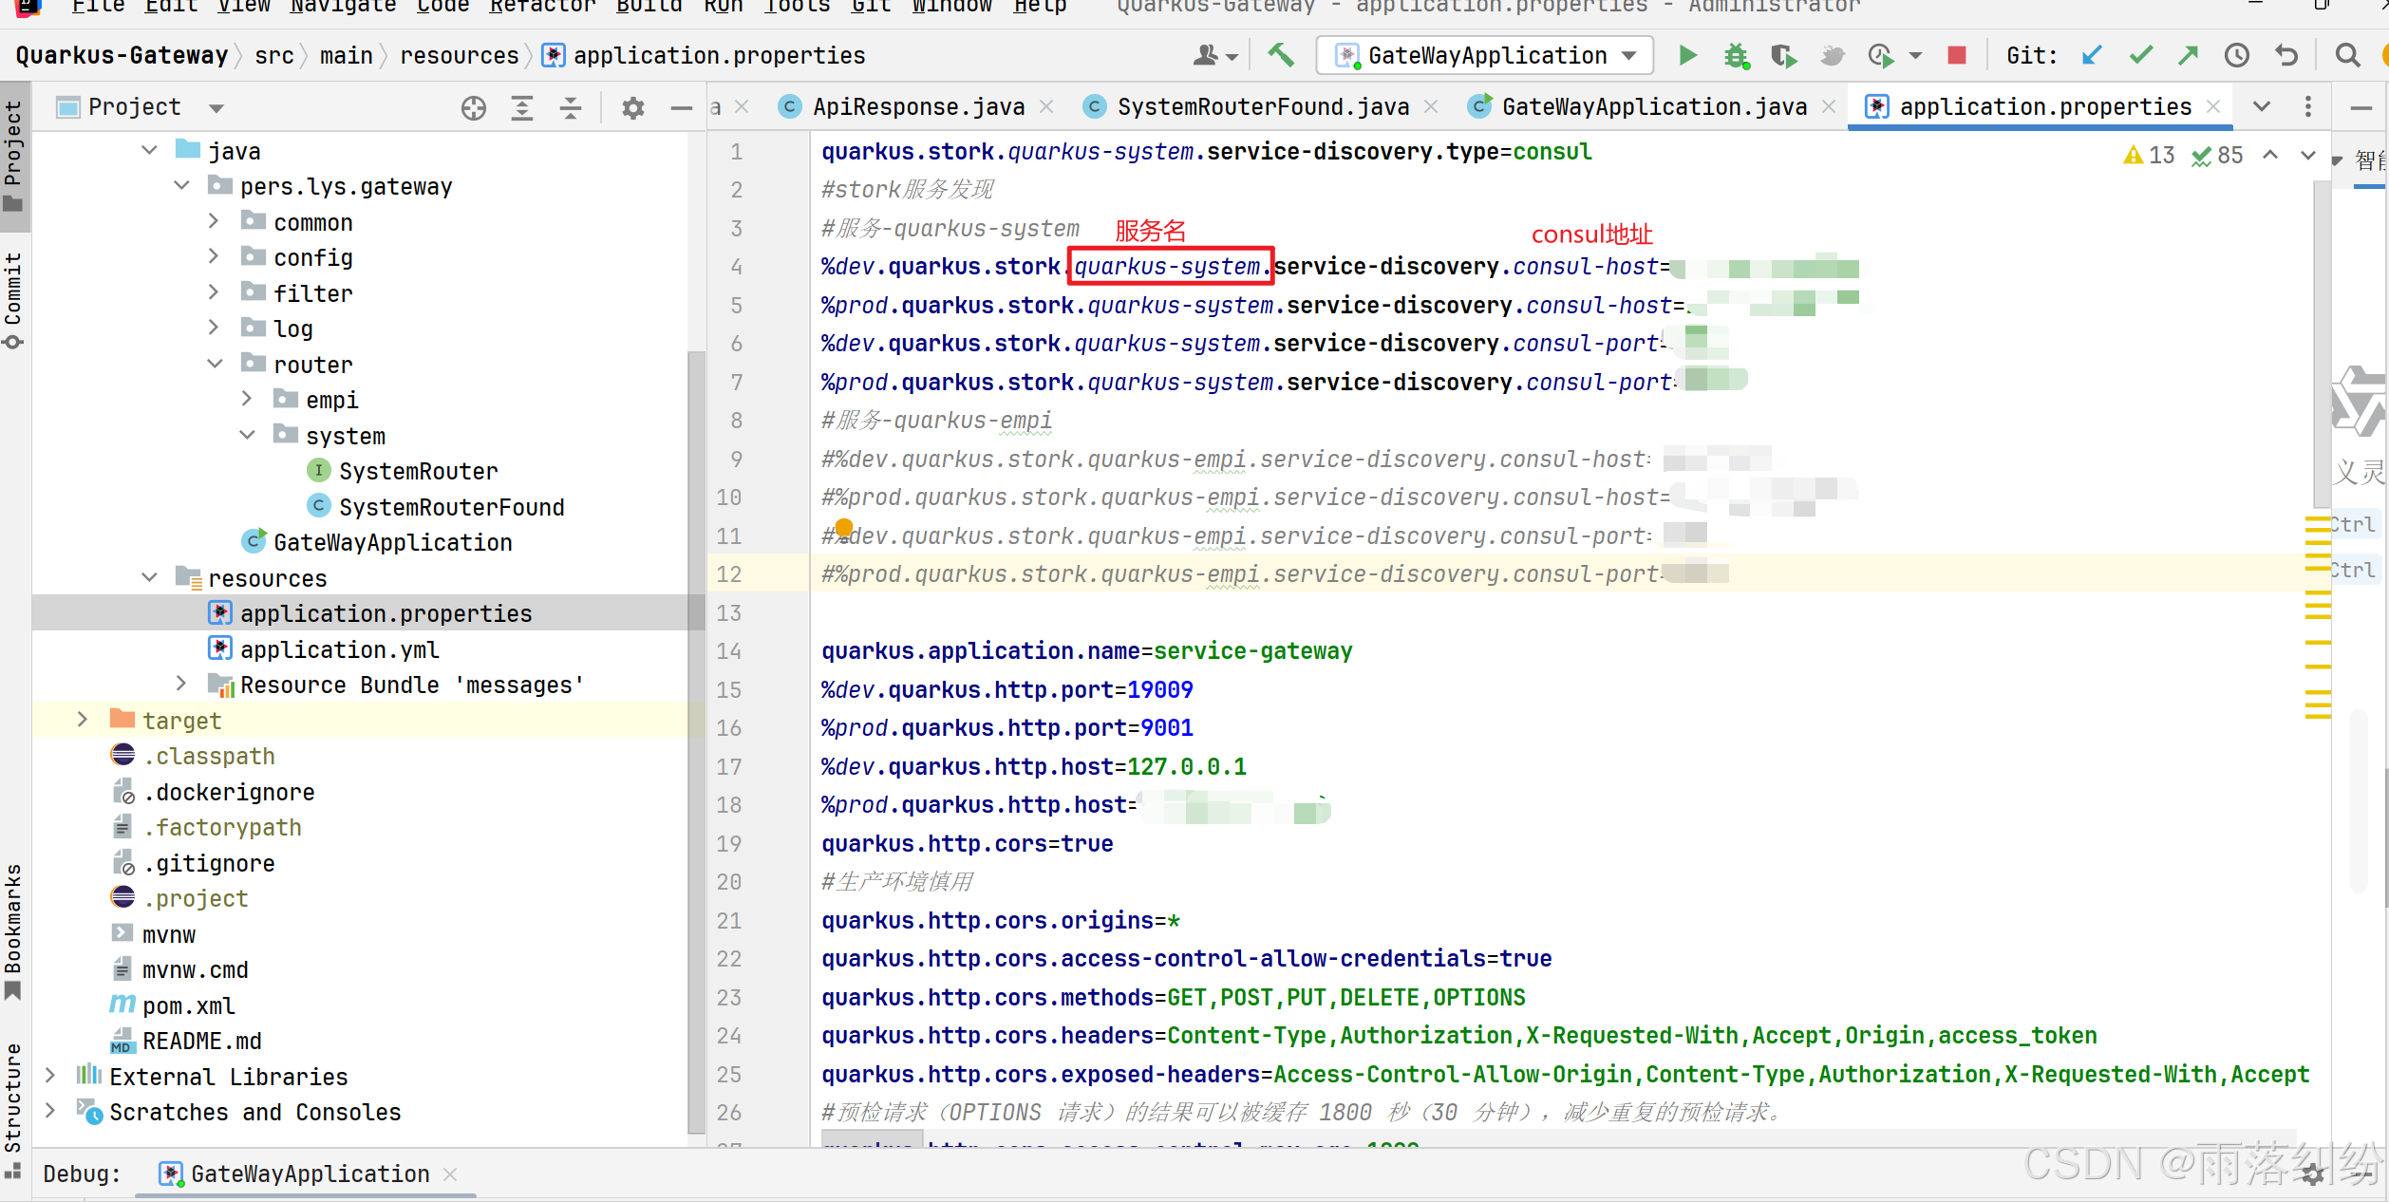Image resolution: width=2389 pixels, height=1202 pixels.
Task: Open the Project panel settings gear
Action: (x=632, y=108)
